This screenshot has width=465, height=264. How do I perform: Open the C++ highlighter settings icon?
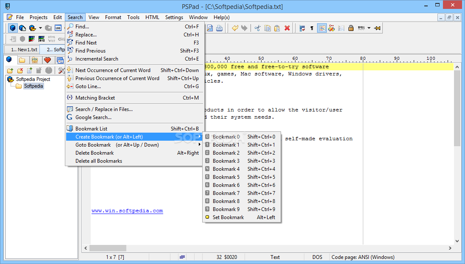pyautogui.click(x=331, y=28)
